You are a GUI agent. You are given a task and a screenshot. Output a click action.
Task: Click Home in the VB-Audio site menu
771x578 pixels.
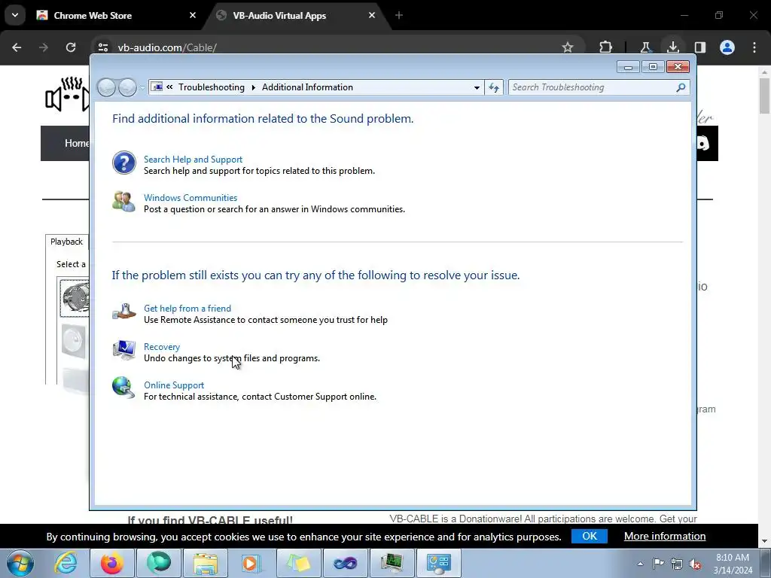tap(77, 143)
